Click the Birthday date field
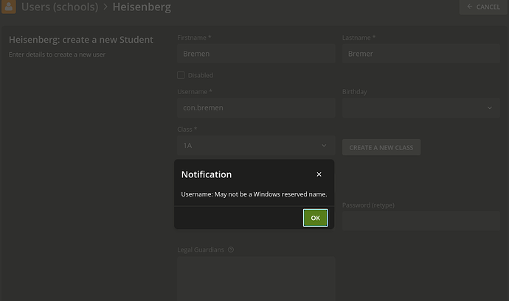 point(421,108)
